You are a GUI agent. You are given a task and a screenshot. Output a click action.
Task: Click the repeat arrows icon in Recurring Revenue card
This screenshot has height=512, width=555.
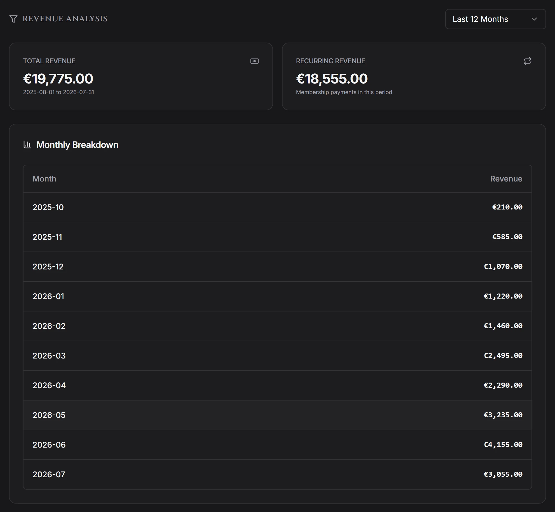[527, 61]
